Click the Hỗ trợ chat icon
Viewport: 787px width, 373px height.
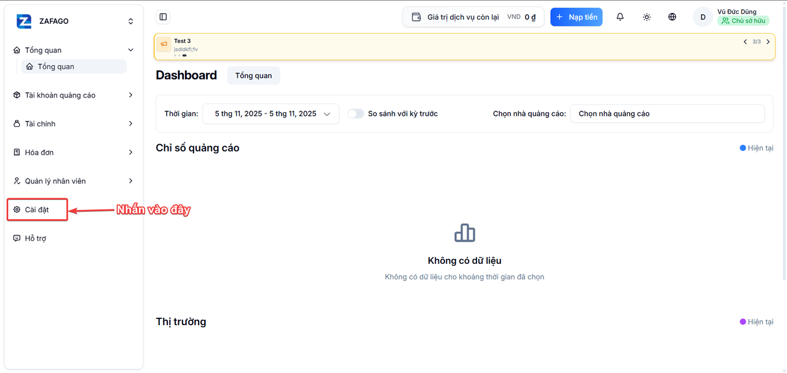tap(17, 238)
